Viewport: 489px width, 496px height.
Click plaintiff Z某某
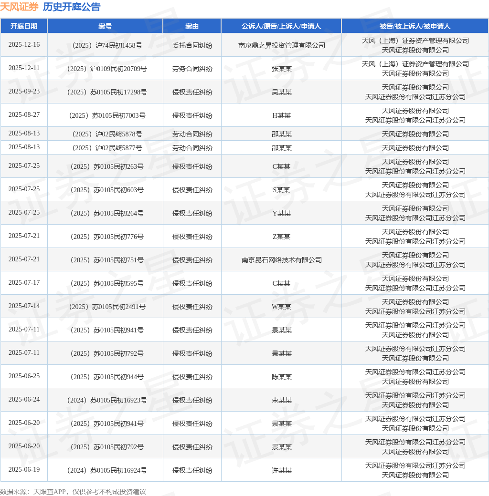(282, 237)
